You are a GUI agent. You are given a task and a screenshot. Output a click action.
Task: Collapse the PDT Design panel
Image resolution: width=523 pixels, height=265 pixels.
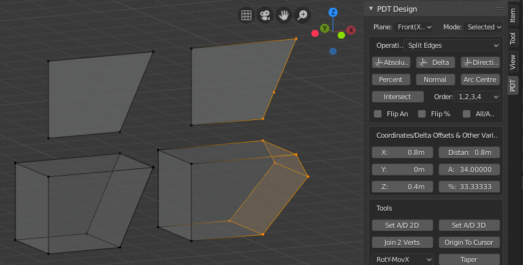click(371, 9)
